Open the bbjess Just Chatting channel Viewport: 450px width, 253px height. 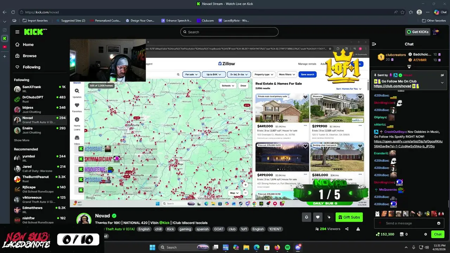[40, 110]
